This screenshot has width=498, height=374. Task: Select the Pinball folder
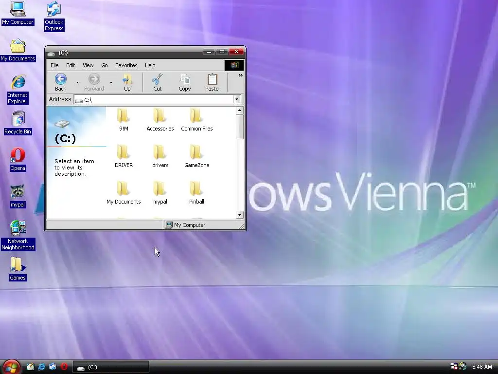[x=196, y=193]
